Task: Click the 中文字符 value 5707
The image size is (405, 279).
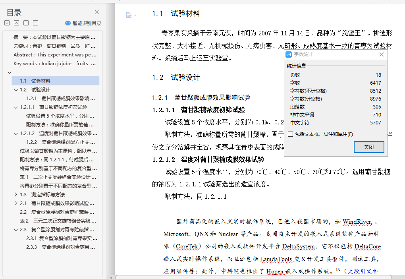Action: coord(376,123)
